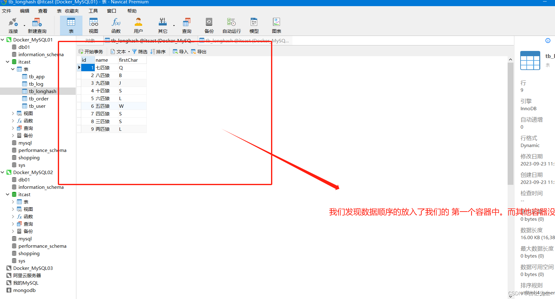Select the firstChar cell W in row 6
Viewport: 555px width, 299px height.
point(132,106)
